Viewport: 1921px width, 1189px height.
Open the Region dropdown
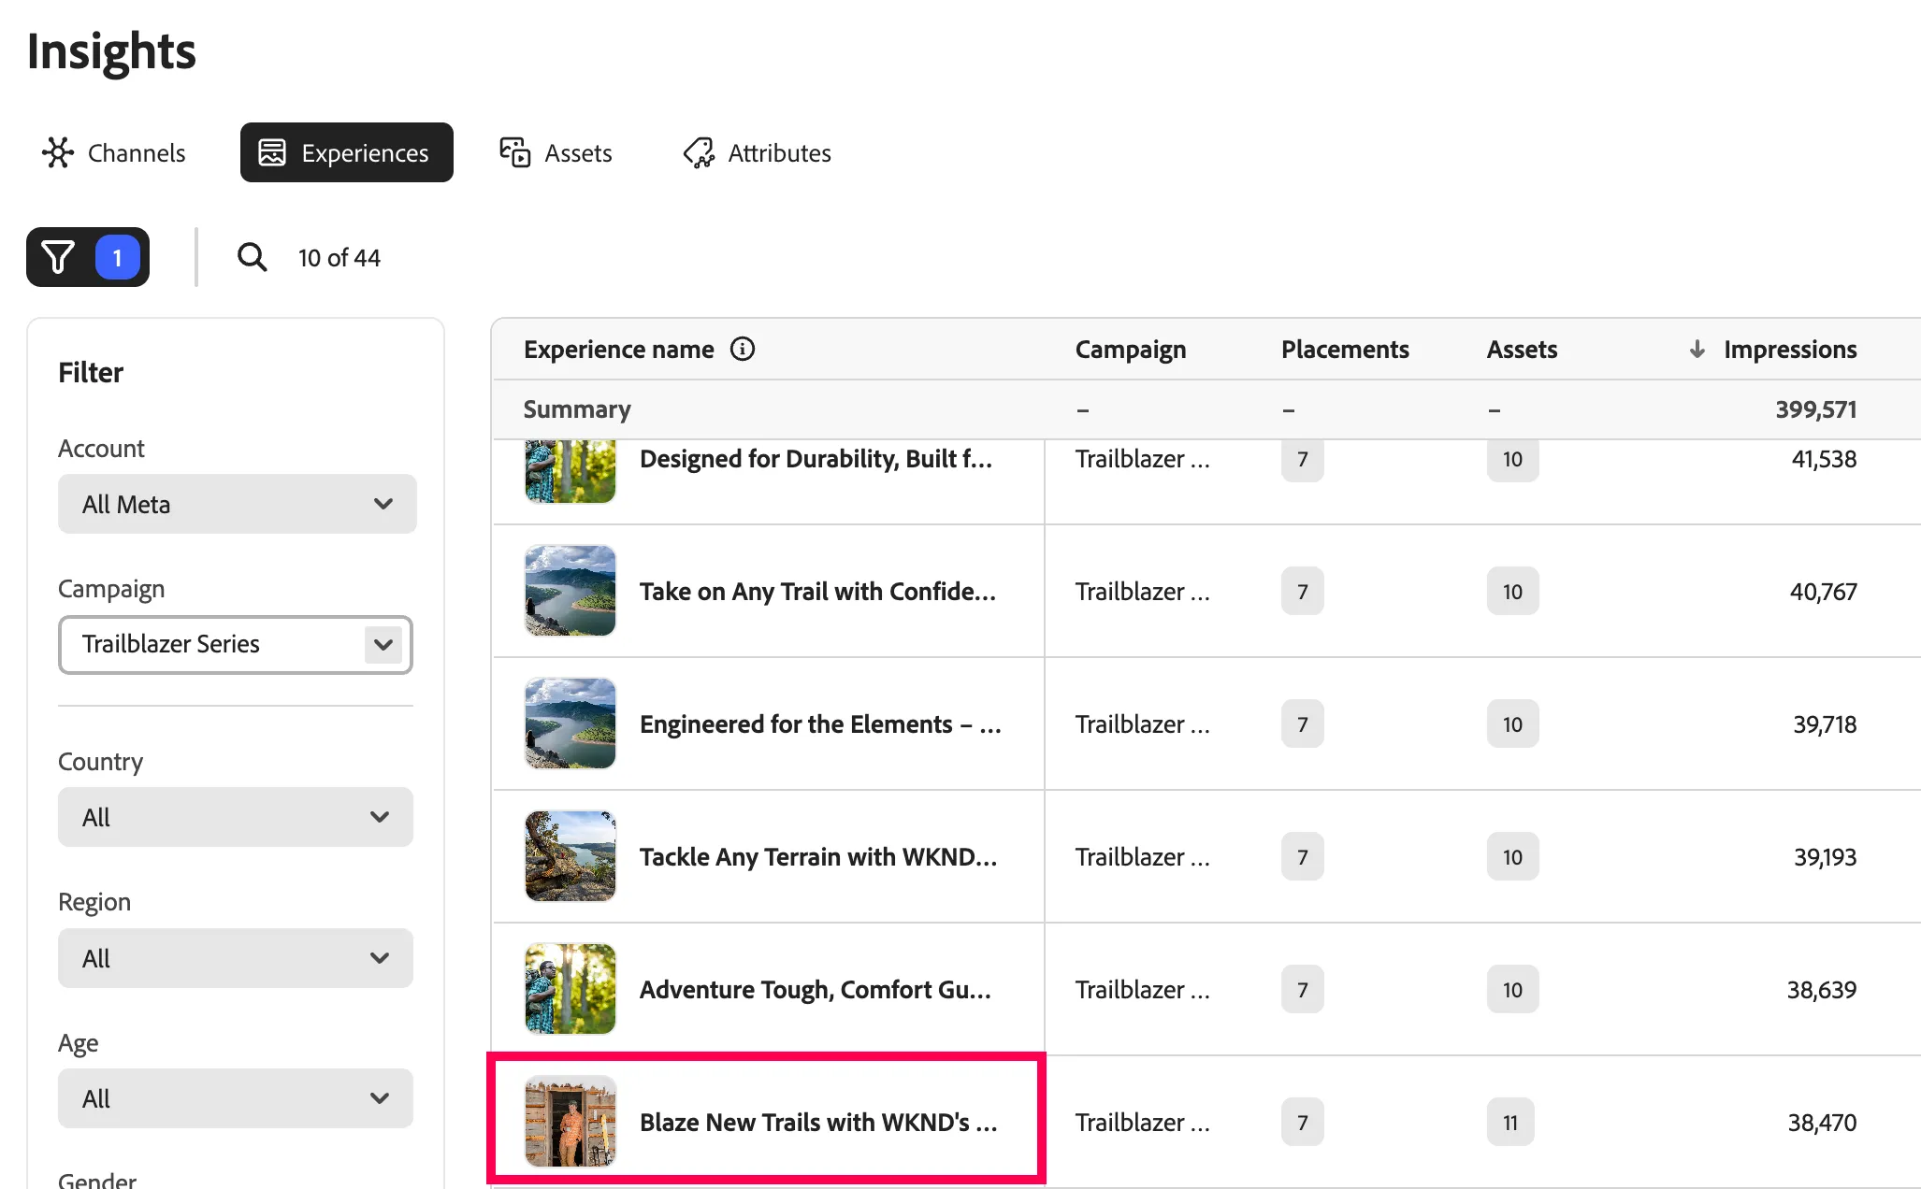tap(236, 958)
